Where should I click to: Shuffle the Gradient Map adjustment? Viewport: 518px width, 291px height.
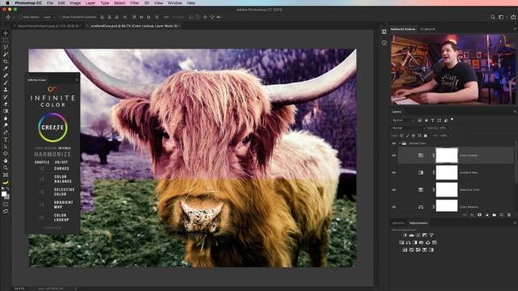41,205
